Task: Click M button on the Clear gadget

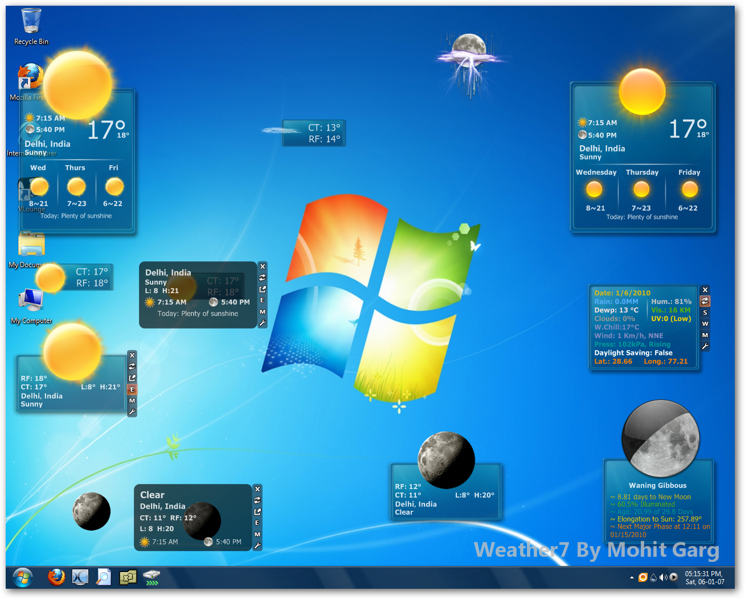Action: tap(257, 534)
